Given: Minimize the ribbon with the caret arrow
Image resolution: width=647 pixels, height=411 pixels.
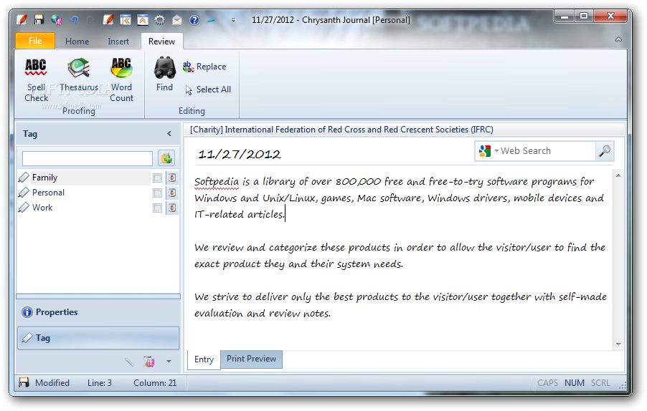Looking at the screenshot, I should tap(618, 39).
